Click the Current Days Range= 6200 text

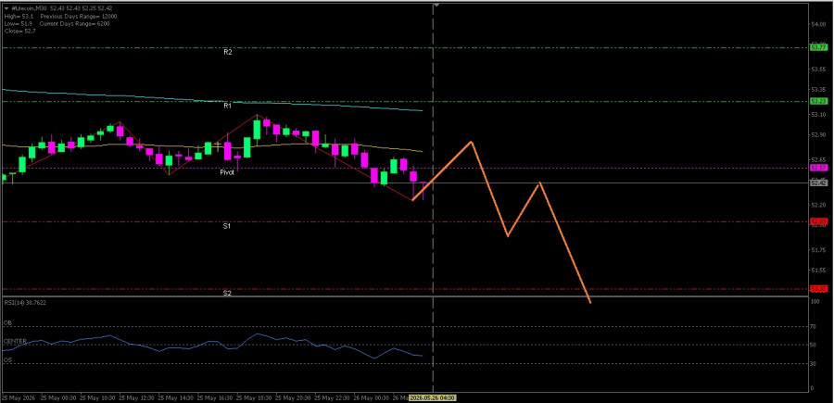point(75,24)
